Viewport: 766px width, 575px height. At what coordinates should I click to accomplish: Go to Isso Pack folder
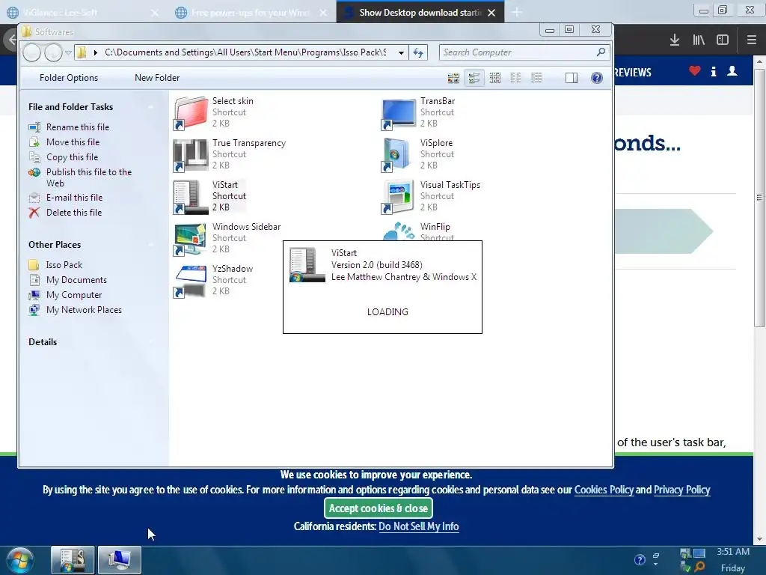coord(64,265)
